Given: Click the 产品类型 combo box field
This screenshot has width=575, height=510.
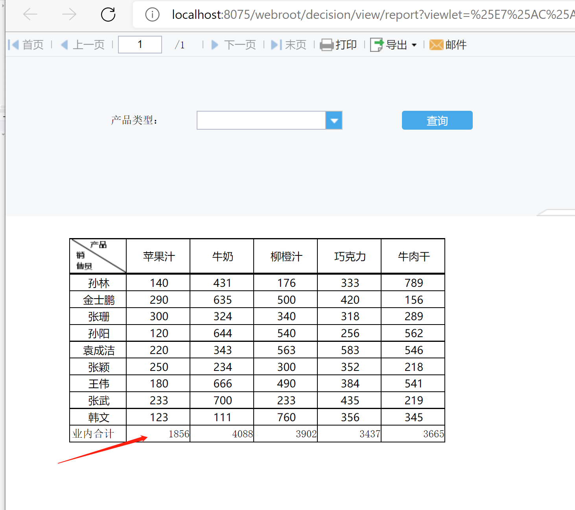Looking at the screenshot, I should (x=261, y=120).
